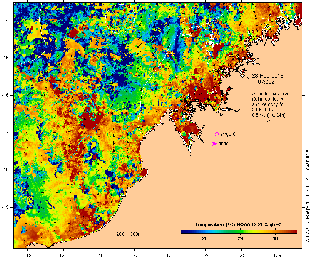The width and height of the screenshot is (312, 259).
Task: Click the large dark red warm patch near 121E, 16.7S
Action: click(89, 121)
